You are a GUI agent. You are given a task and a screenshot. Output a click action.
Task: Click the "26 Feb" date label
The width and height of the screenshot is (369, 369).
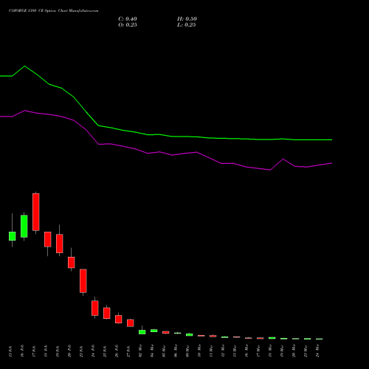point(117,351)
